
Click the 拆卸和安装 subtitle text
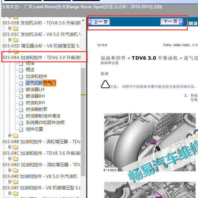(x=109, y=63)
